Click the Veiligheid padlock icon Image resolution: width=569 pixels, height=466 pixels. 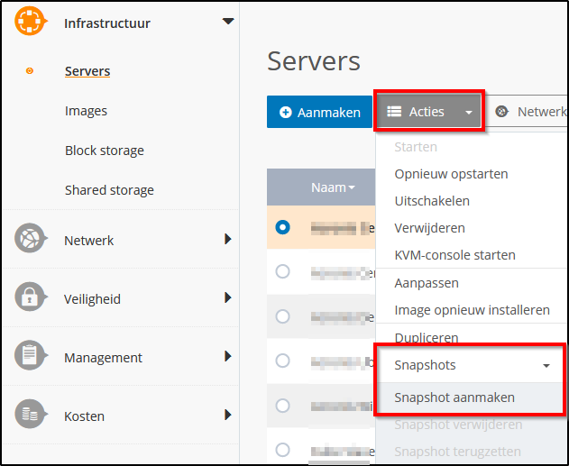point(30,298)
